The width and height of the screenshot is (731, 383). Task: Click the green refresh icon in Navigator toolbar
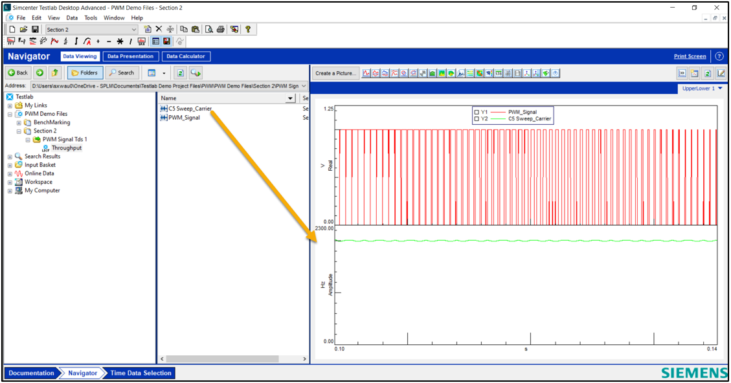click(x=181, y=73)
